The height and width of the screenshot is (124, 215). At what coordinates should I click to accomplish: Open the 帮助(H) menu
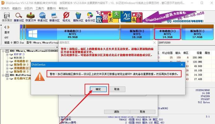(x=63, y=8)
